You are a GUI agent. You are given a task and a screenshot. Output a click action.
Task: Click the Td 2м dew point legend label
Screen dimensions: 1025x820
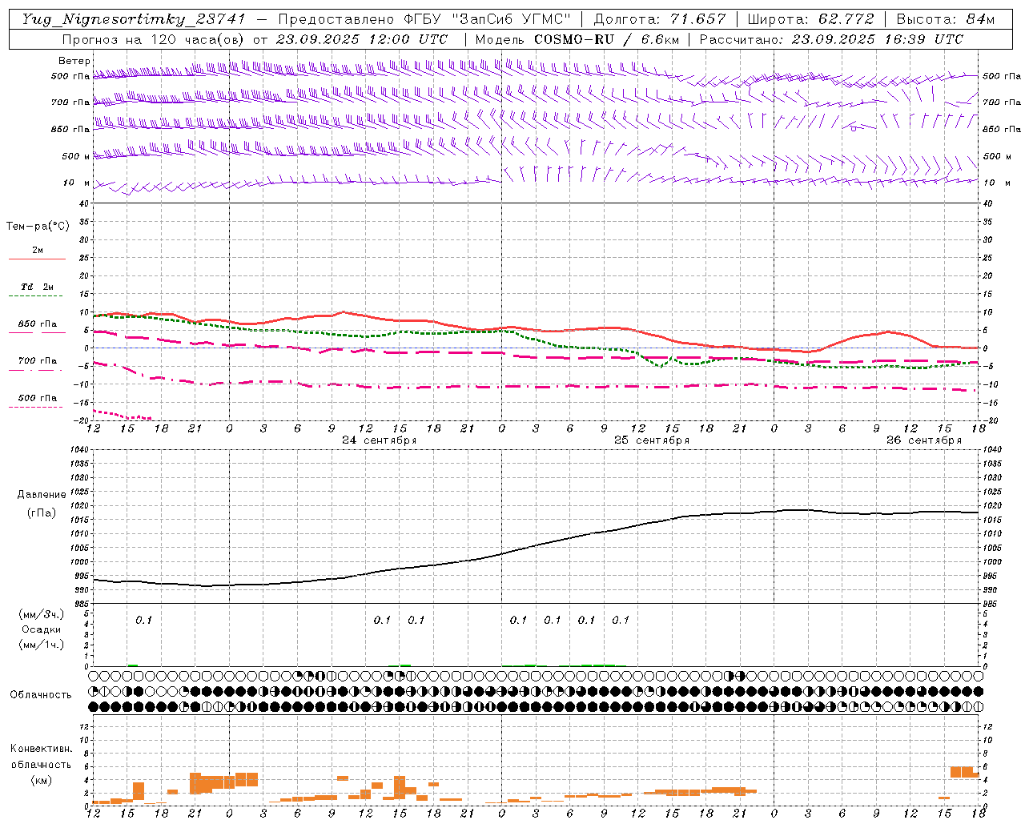[37, 287]
